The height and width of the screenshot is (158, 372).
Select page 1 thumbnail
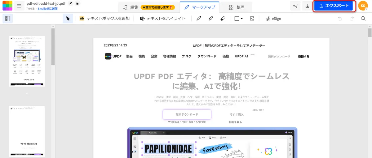pos(27,61)
